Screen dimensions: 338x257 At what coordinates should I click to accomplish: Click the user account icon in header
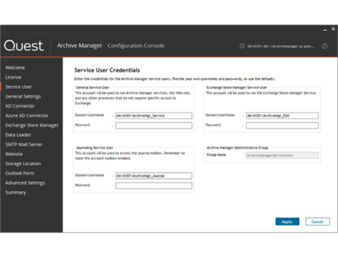[242, 46]
